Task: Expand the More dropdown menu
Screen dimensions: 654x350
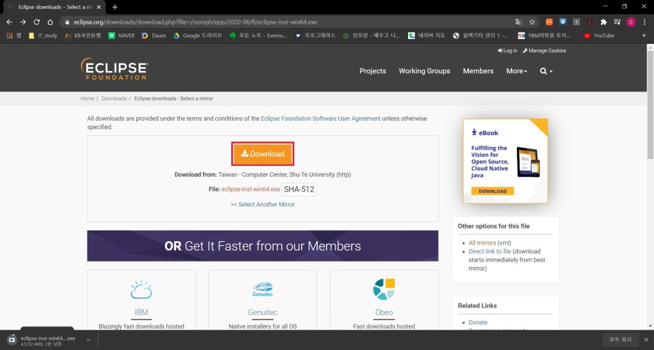Action: (x=516, y=71)
